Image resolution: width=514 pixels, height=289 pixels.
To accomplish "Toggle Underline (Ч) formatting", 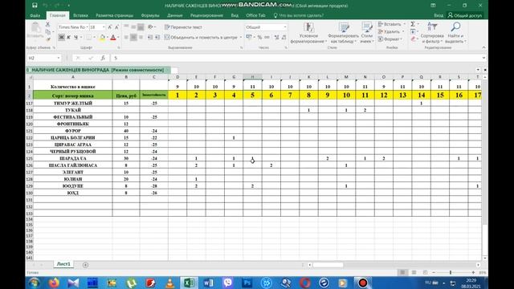I will [x=75, y=38].
